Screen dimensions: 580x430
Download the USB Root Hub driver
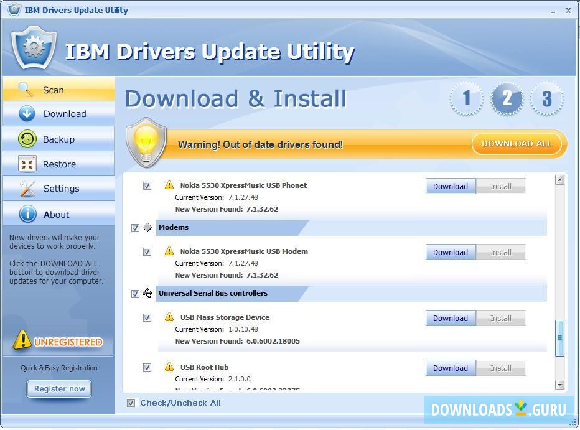(x=450, y=368)
